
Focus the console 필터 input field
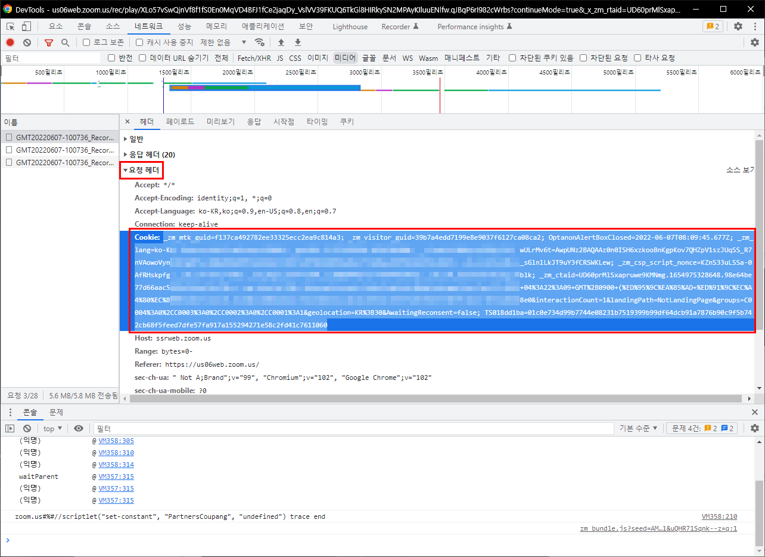(x=353, y=428)
